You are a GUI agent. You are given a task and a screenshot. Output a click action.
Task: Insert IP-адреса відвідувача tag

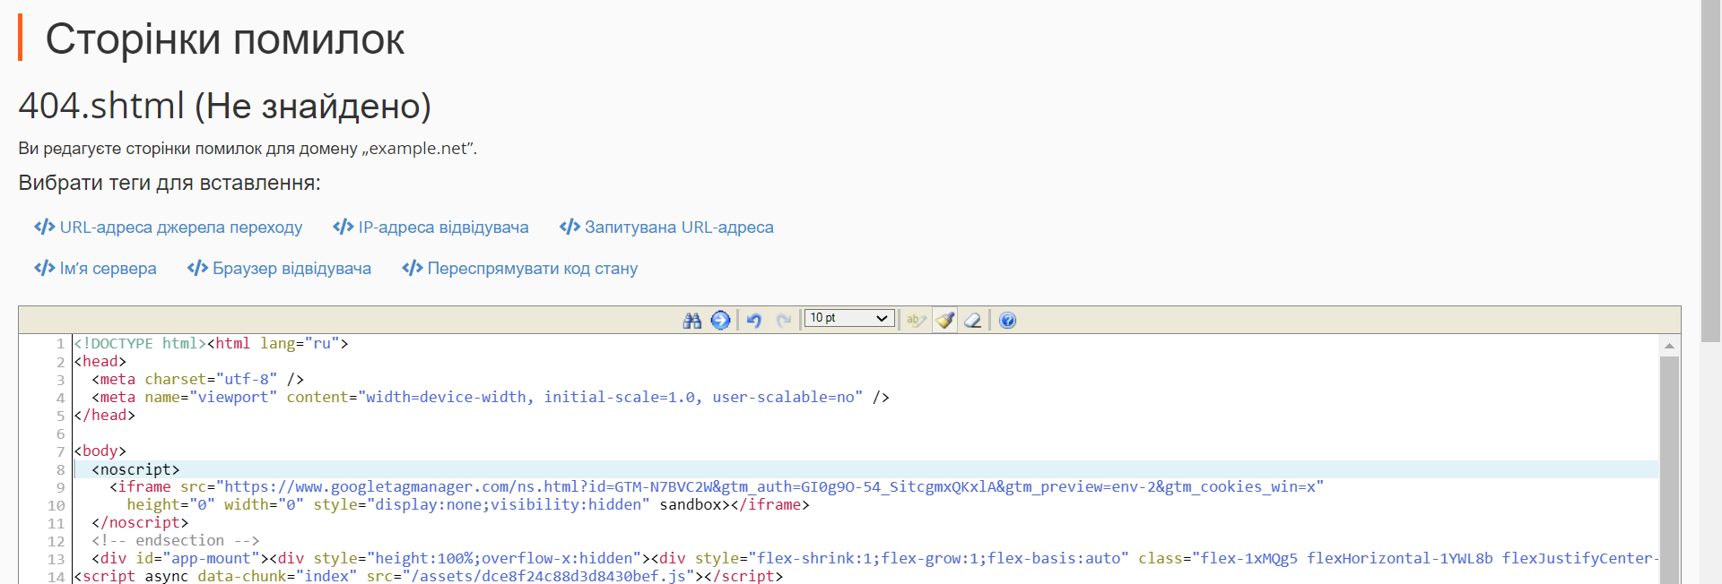(x=431, y=228)
